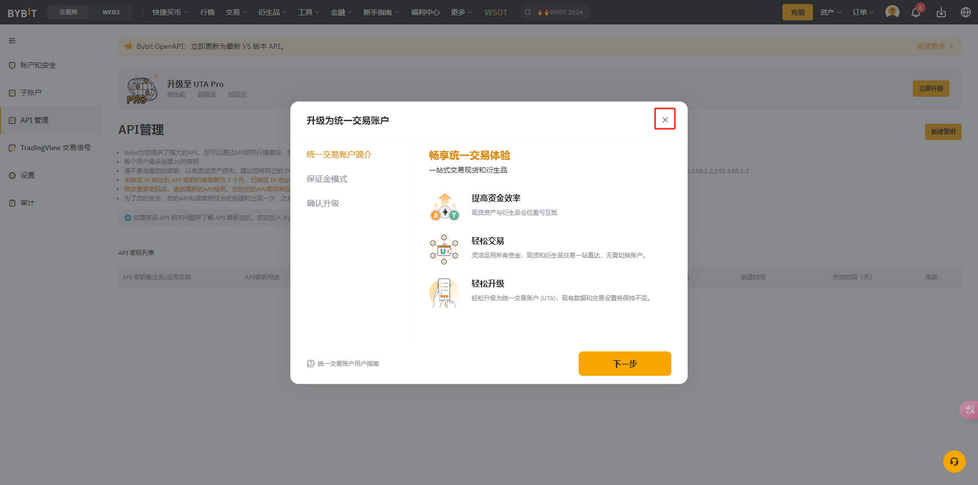Click 轻松升级 phone icon
The width and height of the screenshot is (978, 485).
click(444, 293)
